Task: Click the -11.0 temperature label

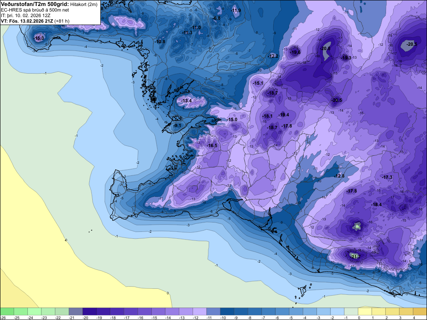Action: 196,27
